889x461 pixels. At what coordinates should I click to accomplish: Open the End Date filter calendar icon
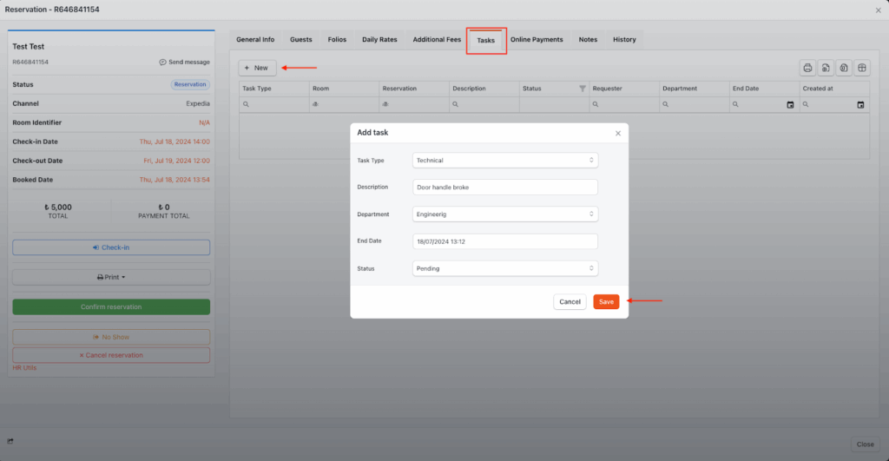pos(790,105)
